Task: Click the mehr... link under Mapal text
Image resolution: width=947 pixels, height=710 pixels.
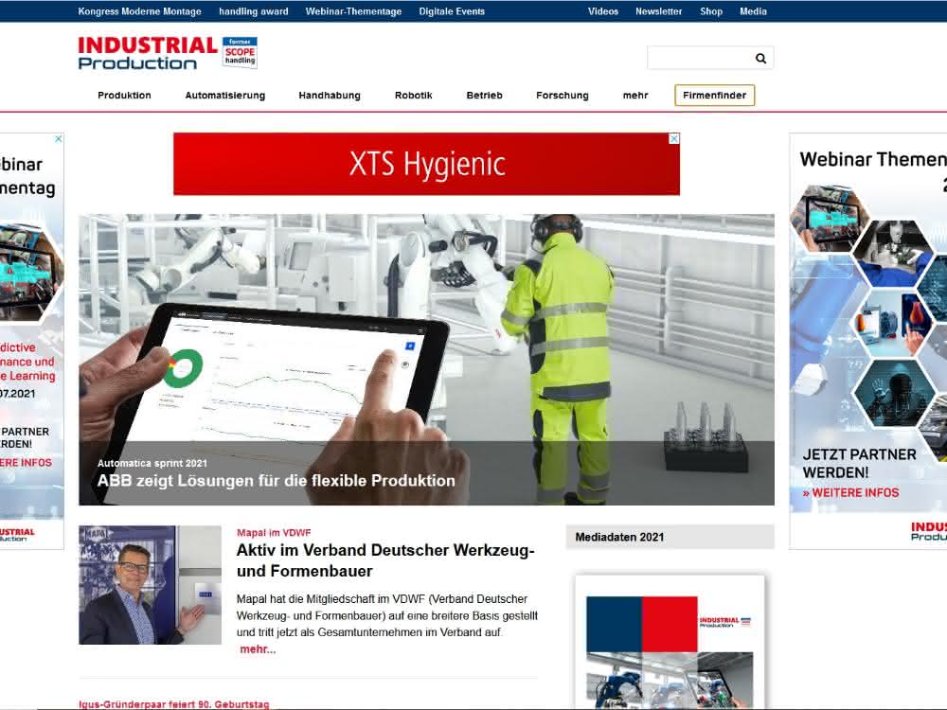Action: click(258, 649)
